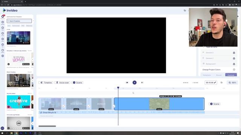Open the help chat bubble icon
This screenshot has height=135, width=241.
pos(3,128)
